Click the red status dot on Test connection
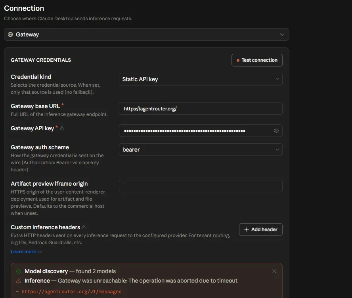352x298 pixels. pyautogui.click(x=238, y=60)
